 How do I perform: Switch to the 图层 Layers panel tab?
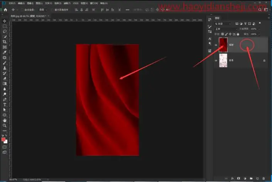tap(217, 18)
